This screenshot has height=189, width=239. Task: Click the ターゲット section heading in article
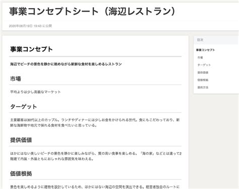point(23,107)
